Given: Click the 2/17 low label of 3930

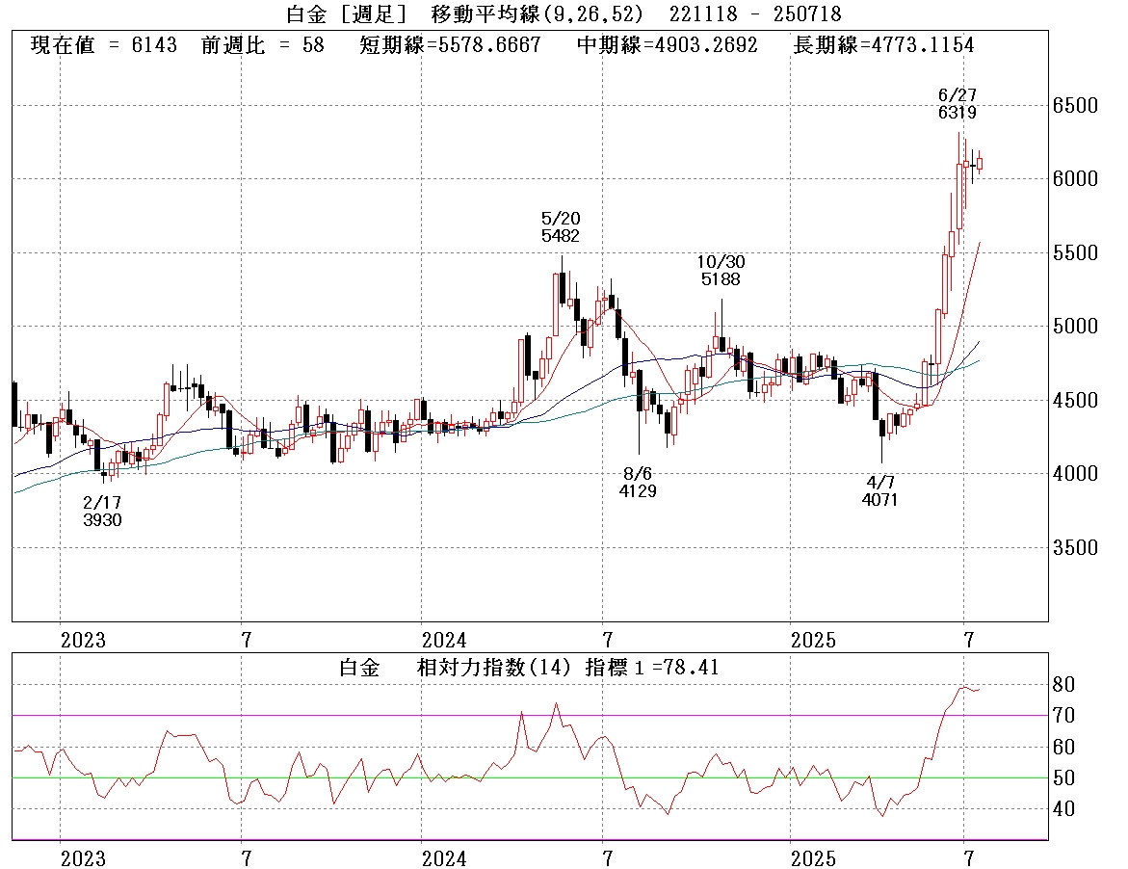Looking at the screenshot, I should [x=102, y=511].
